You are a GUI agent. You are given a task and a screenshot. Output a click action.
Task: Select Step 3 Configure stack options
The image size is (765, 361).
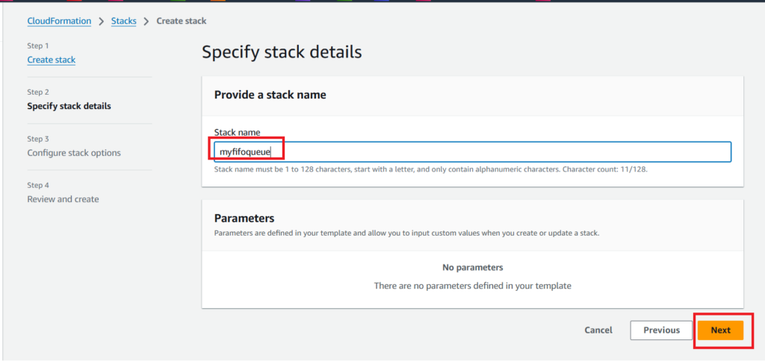pyautogui.click(x=73, y=153)
